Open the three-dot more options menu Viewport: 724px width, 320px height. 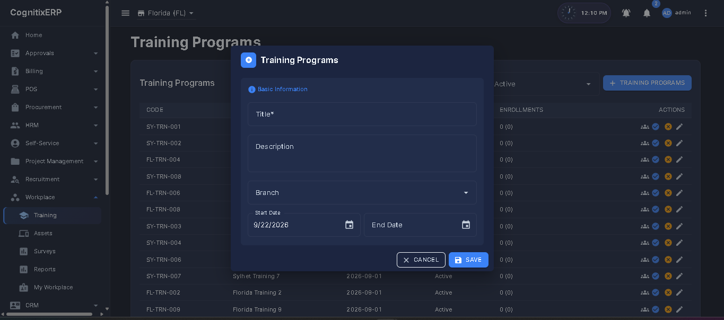(705, 13)
